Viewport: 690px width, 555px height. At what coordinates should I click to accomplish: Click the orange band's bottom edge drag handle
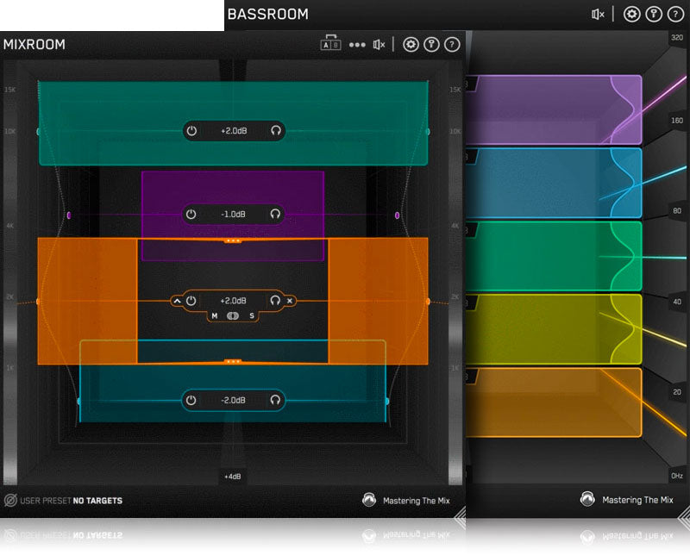click(233, 361)
